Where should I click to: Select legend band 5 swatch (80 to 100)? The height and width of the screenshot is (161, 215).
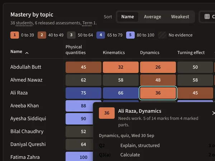[130, 35]
